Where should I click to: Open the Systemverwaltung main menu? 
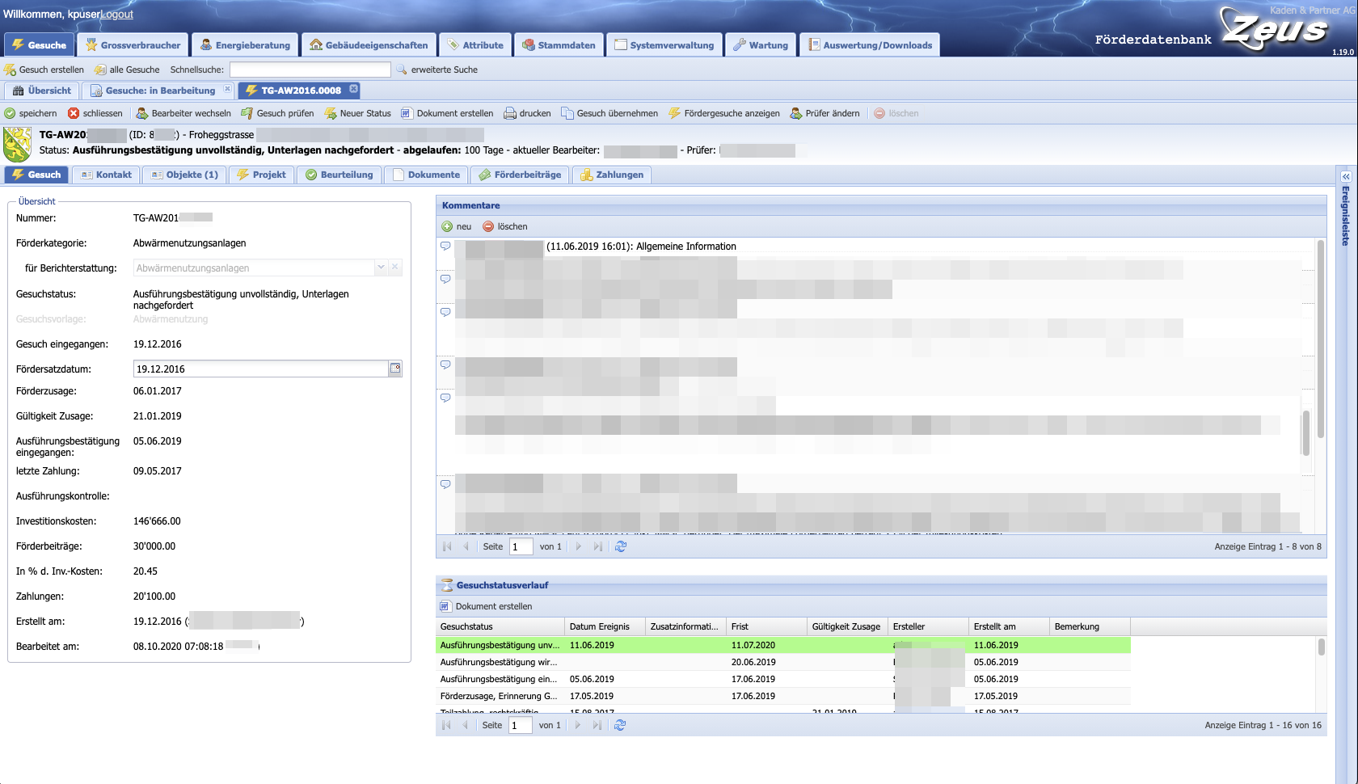[x=664, y=44]
